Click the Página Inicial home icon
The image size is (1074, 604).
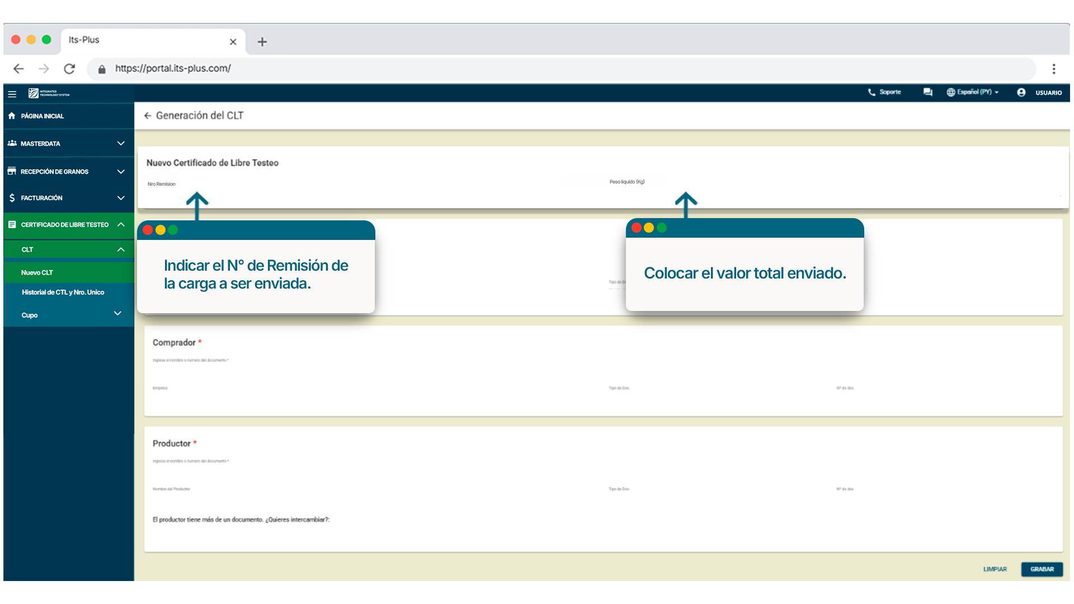click(12, 116)
